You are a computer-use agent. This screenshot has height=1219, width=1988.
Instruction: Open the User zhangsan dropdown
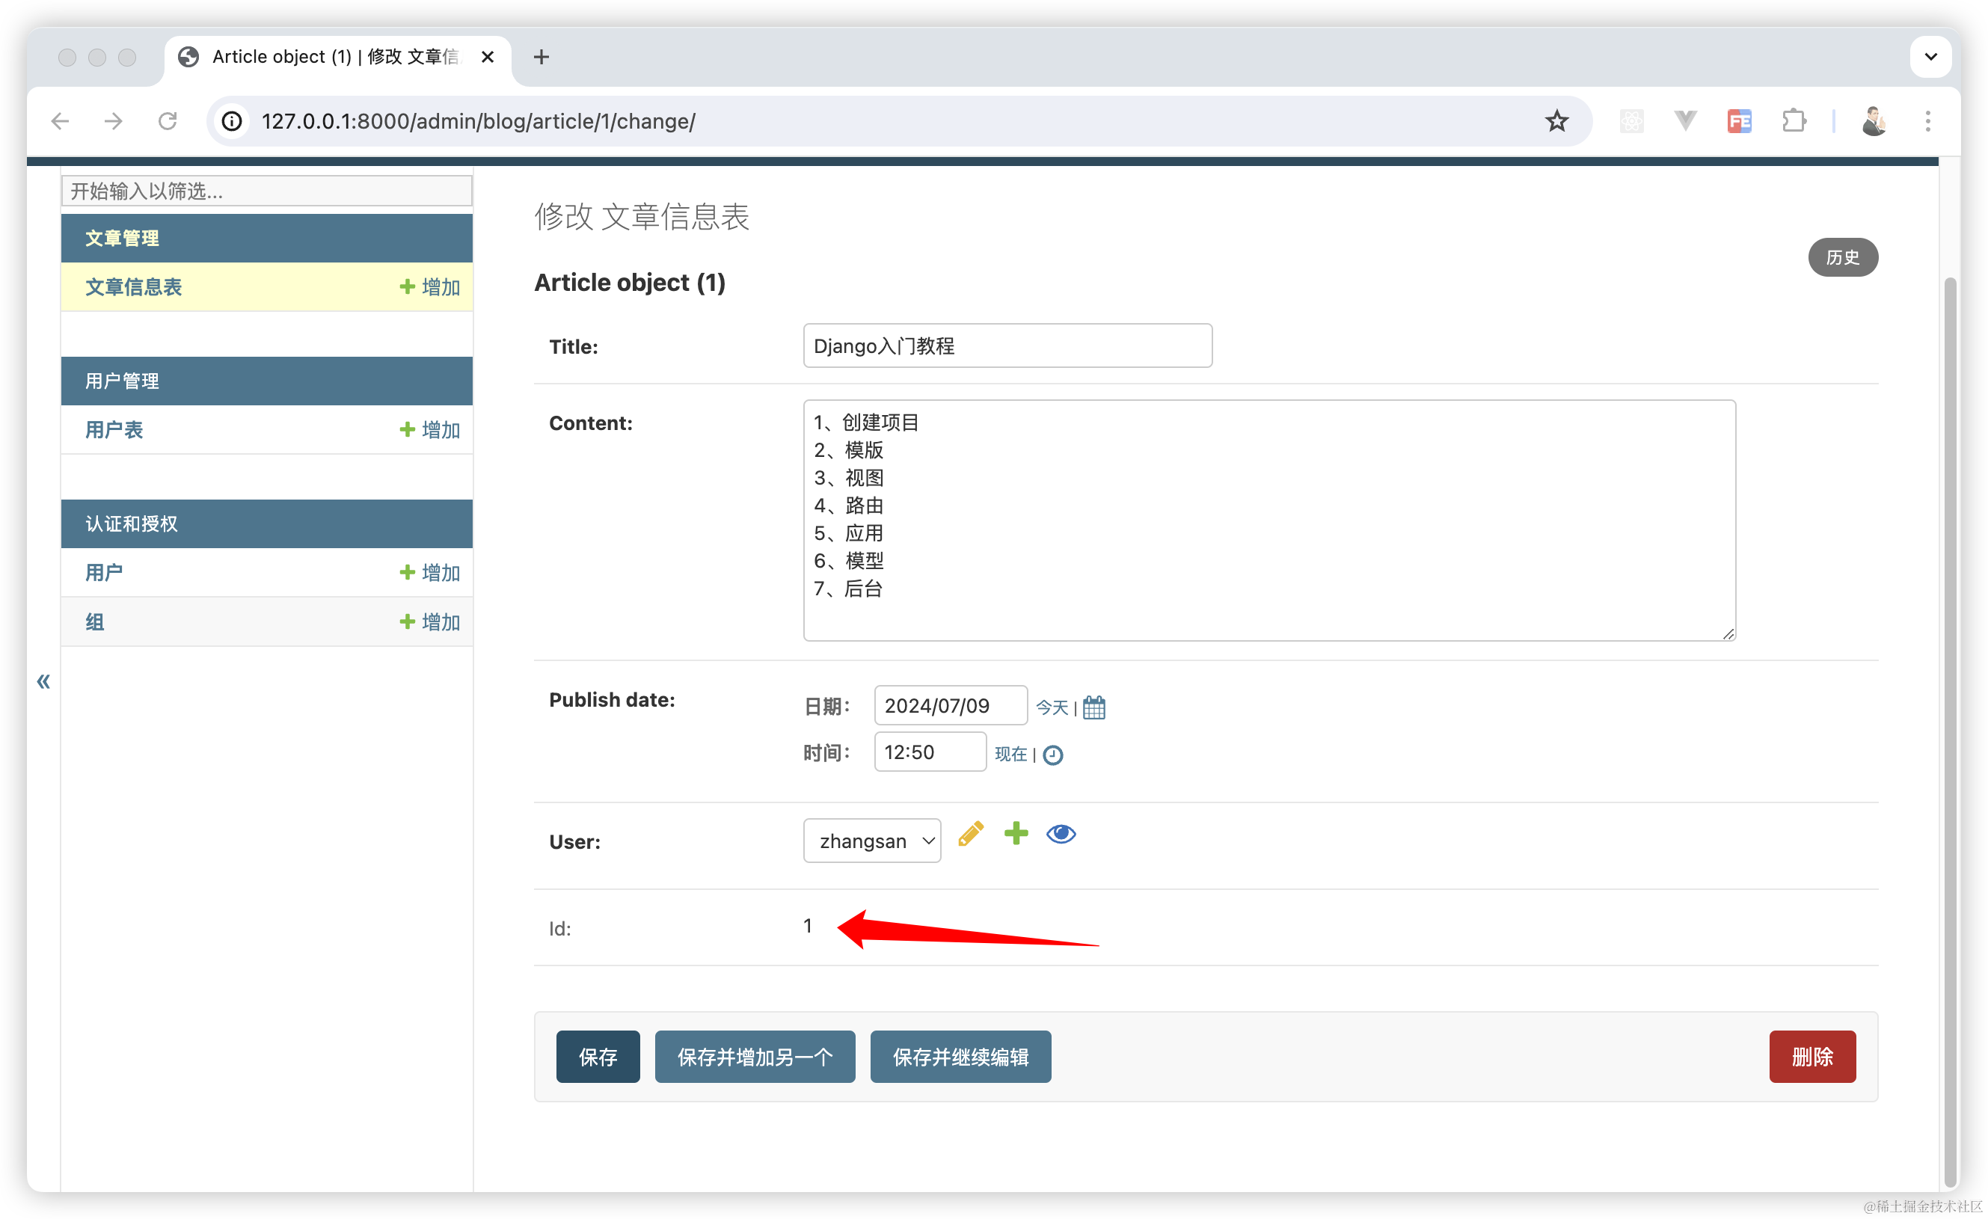(x=872, y=841)
